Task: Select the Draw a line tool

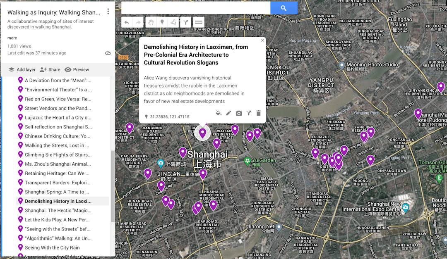Action: (173, 22)
